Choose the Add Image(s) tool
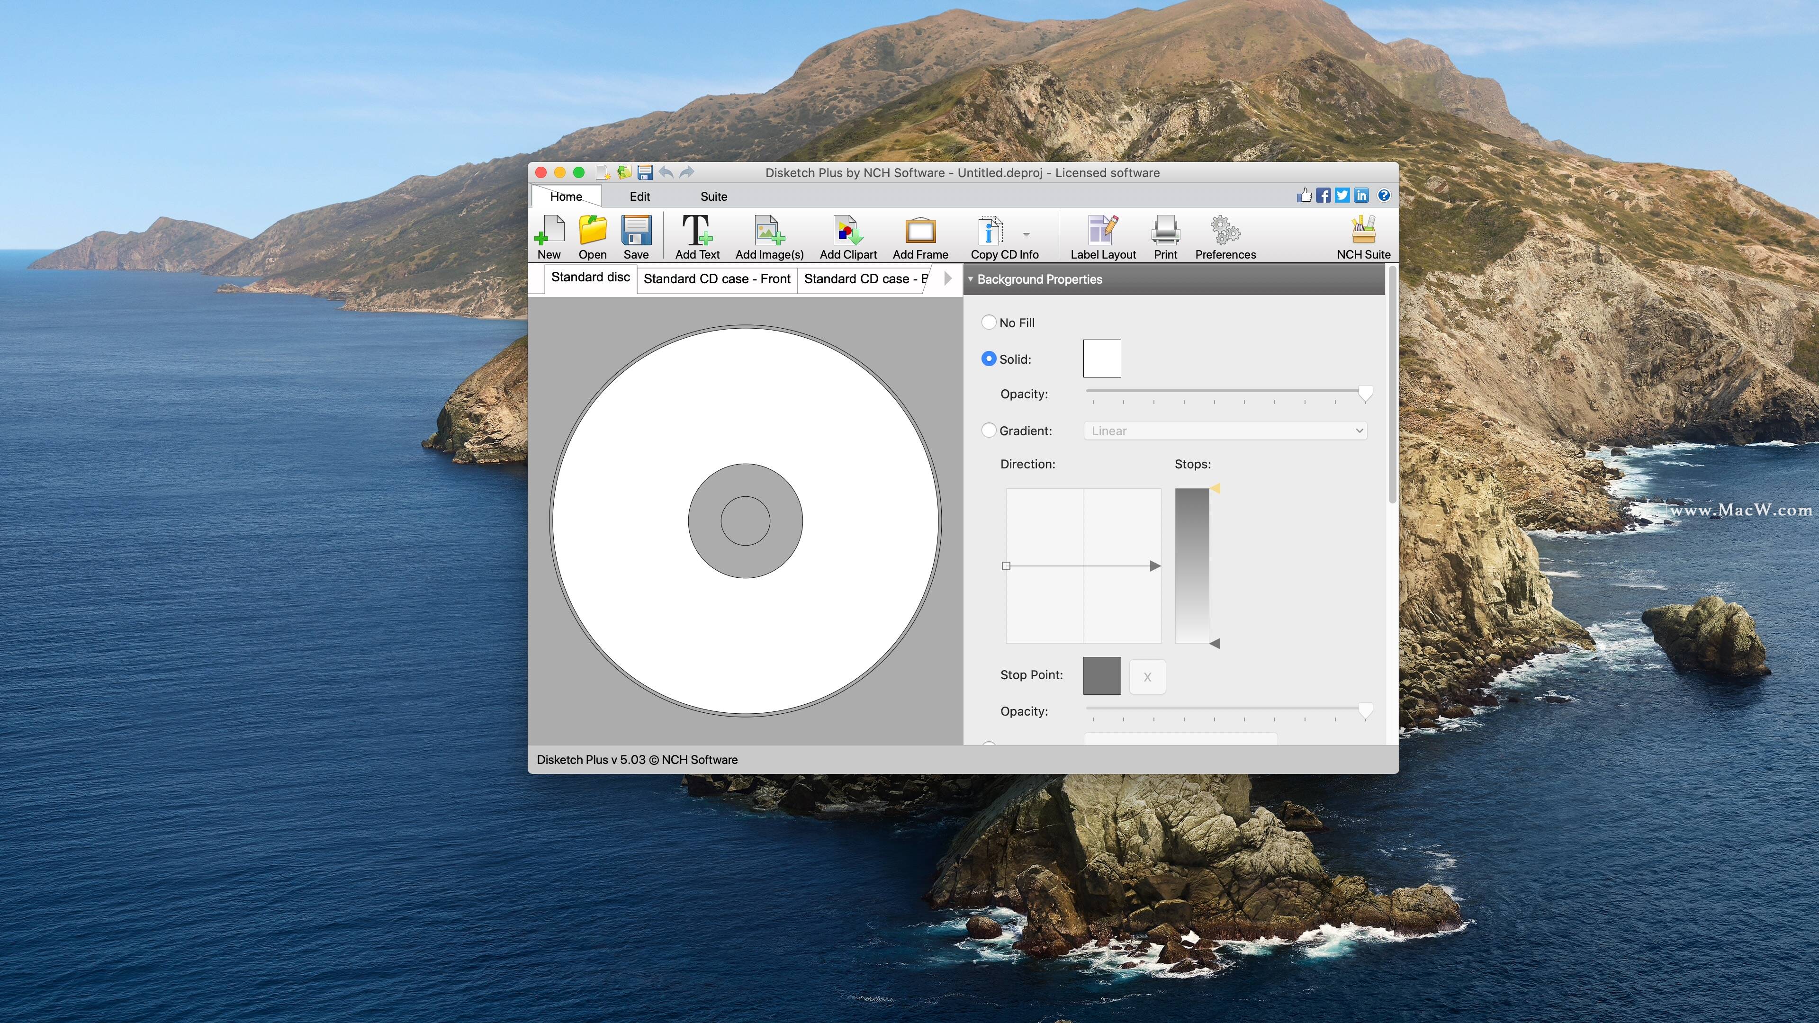The image size is (1819, 1023). point(769,237)
